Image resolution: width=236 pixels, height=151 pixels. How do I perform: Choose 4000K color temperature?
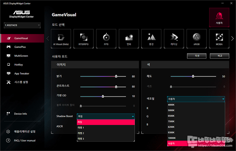click(196, 105)
